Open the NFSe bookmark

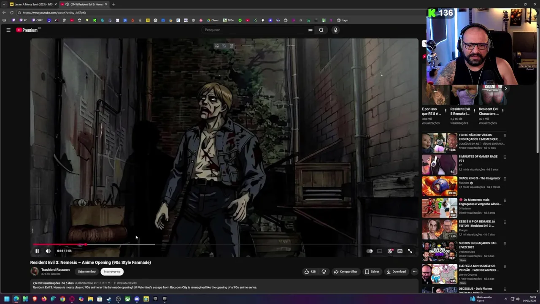(x=228, y=20)
